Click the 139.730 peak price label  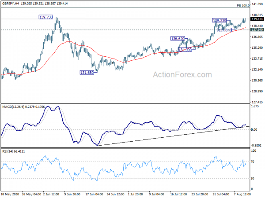coord(46,17)
